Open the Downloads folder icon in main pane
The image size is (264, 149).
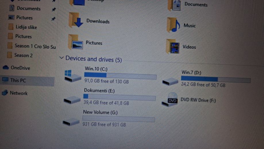76,20
